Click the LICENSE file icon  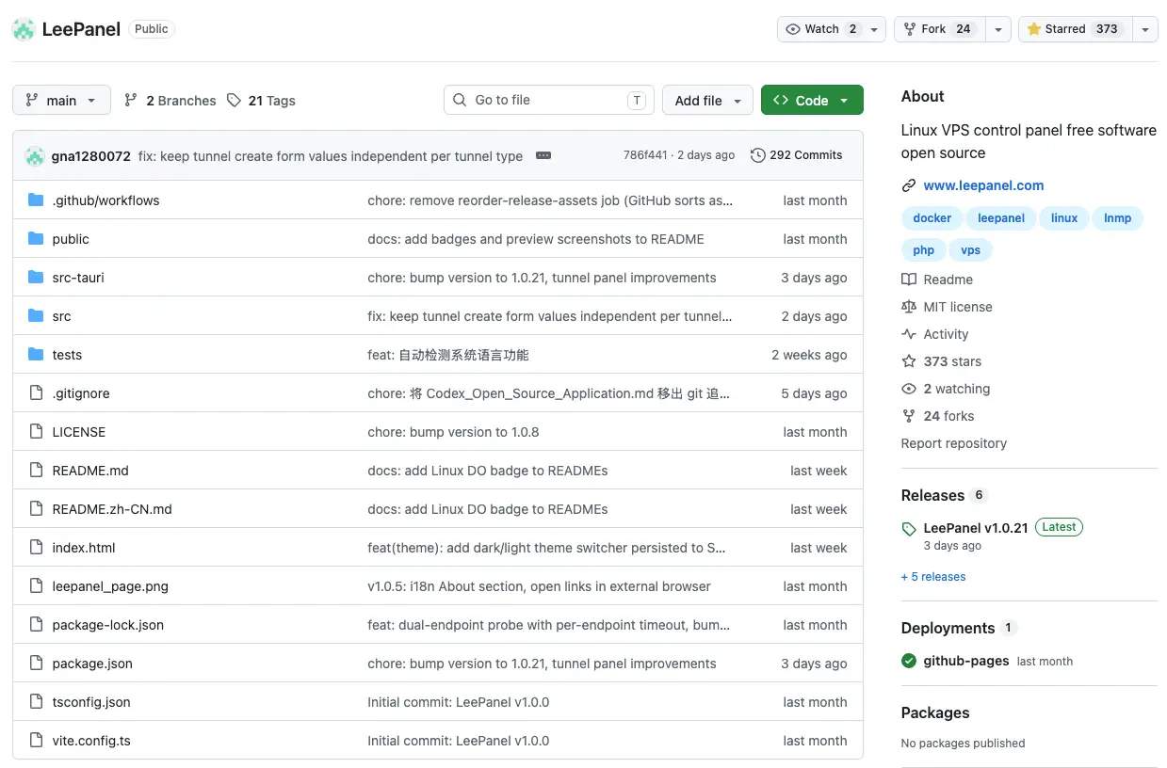pos(36,431)
